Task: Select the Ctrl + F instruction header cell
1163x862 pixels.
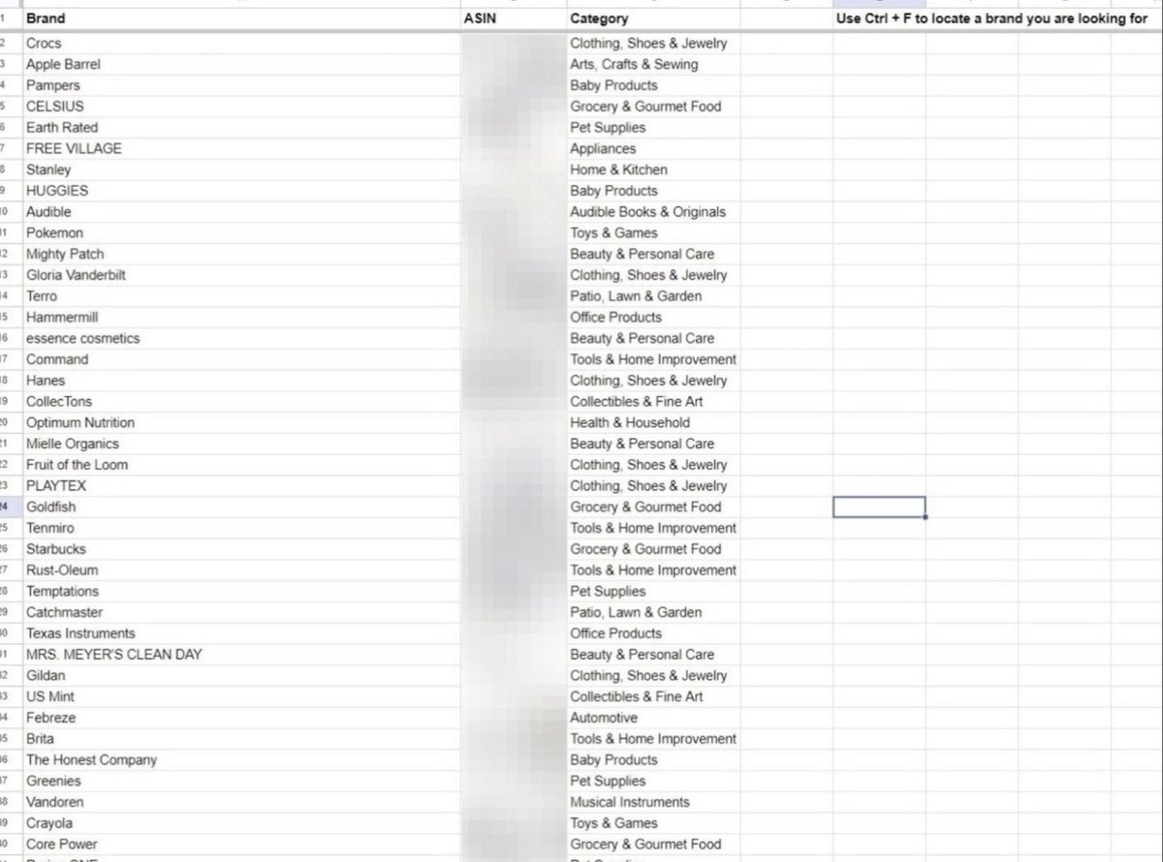Action: (x=991, y=18)
